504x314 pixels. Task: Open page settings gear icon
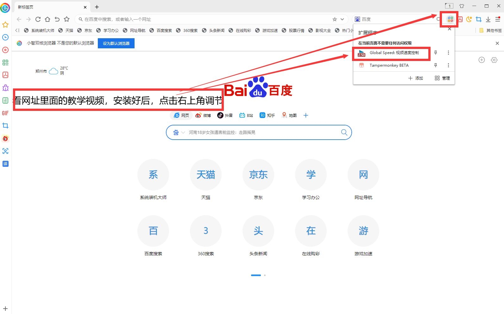[494, 60]
